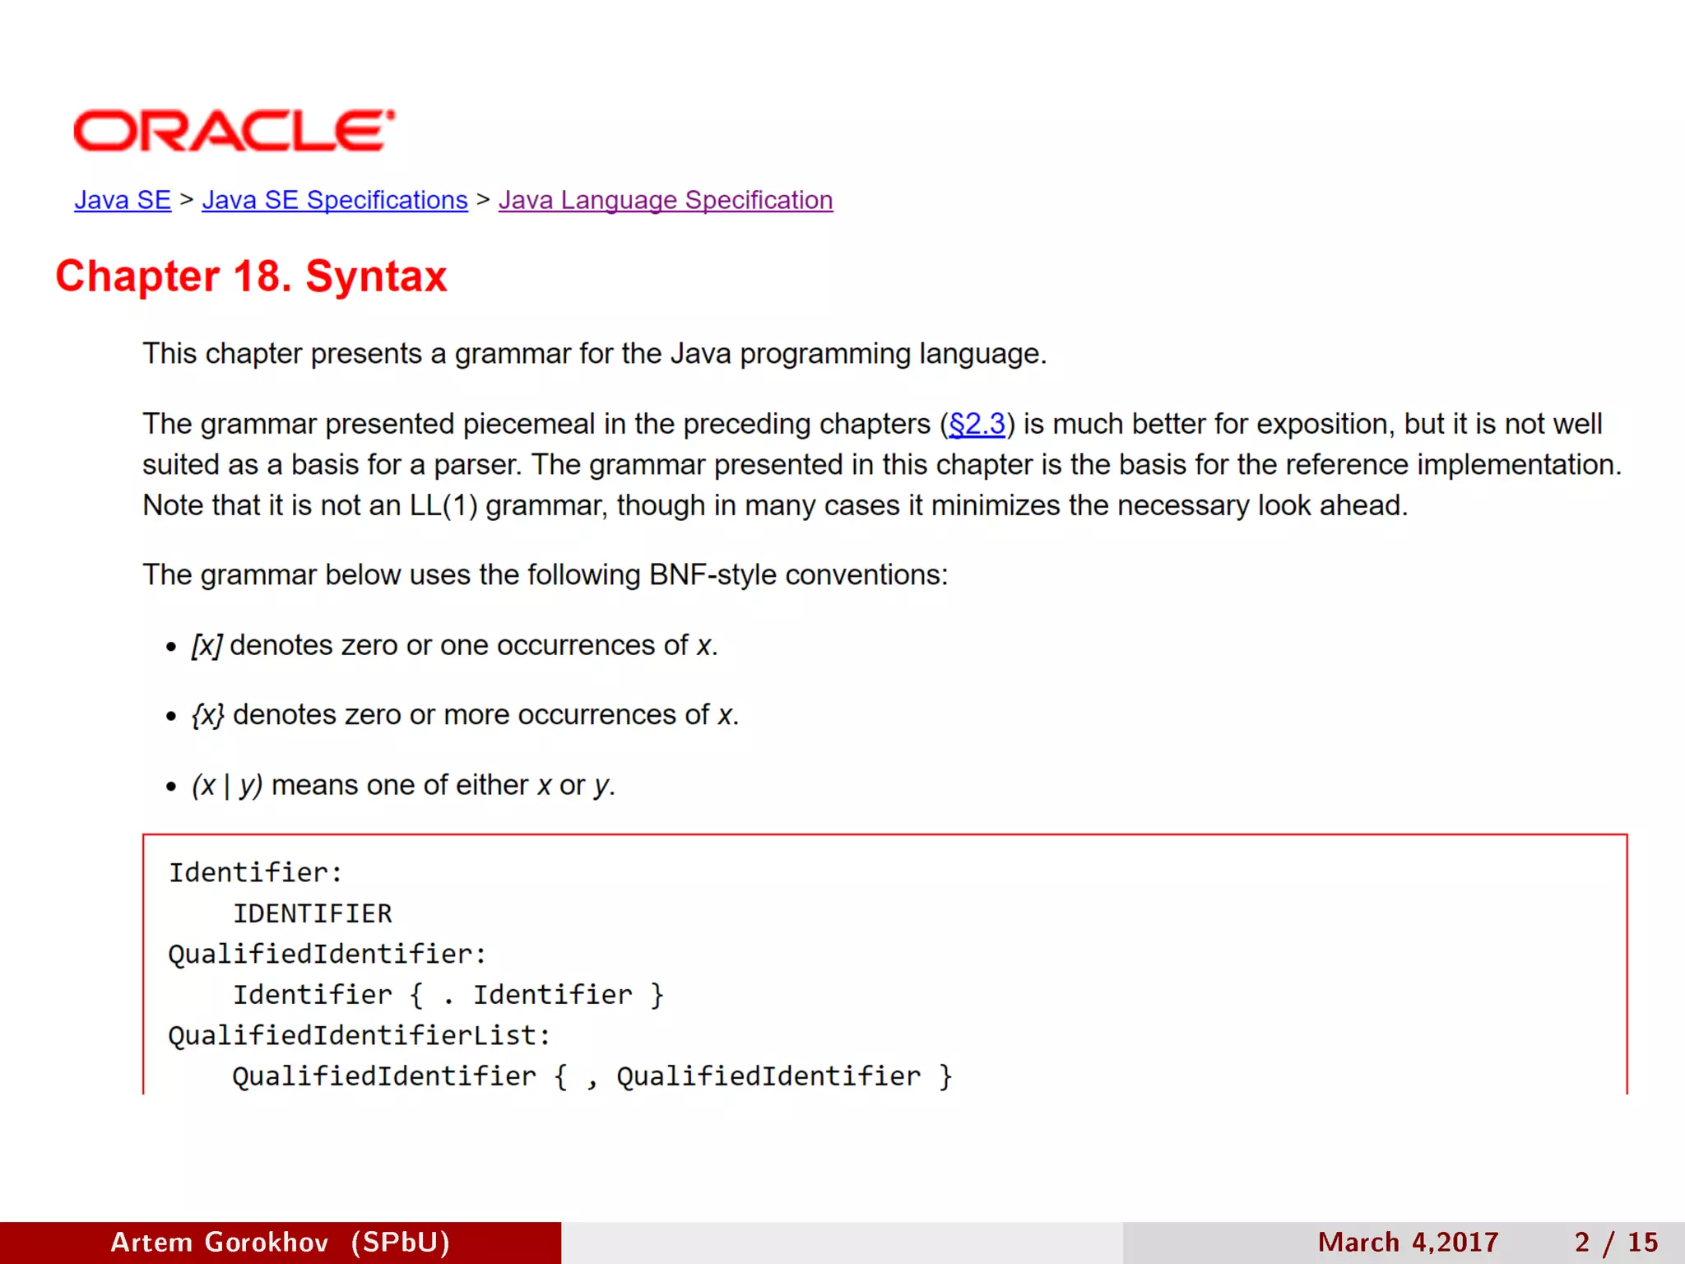This screenshot has height=1264, width=1685.
Task: Select the [x] zero or one bullet
Action: [454, 645]
